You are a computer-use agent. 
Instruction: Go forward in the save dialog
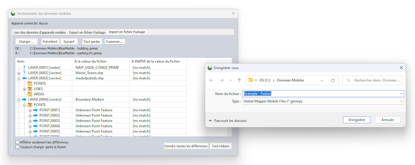(x=222, y=80)
